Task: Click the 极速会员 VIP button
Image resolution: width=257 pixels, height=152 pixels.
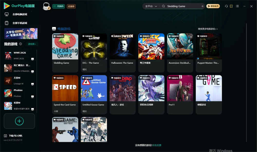Action: [x=213, y=6]
